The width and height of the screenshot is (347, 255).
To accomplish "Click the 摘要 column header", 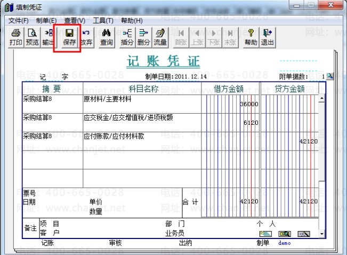I will (x=52, y=89).
